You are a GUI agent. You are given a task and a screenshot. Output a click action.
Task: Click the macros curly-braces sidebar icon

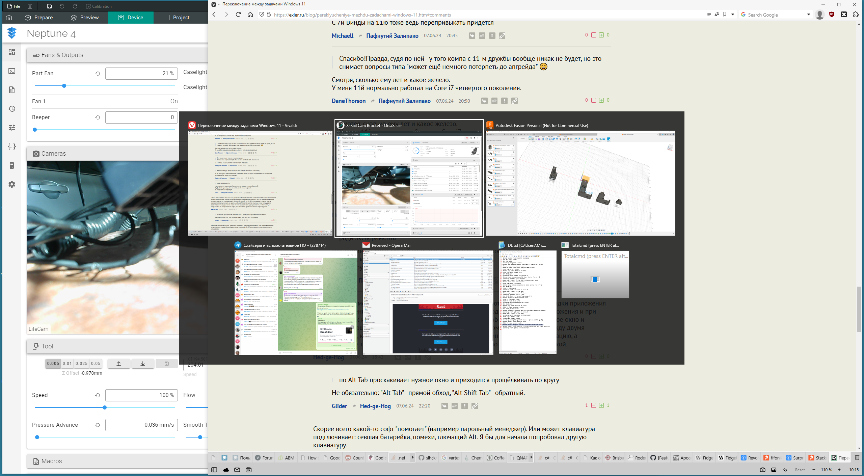12,147
